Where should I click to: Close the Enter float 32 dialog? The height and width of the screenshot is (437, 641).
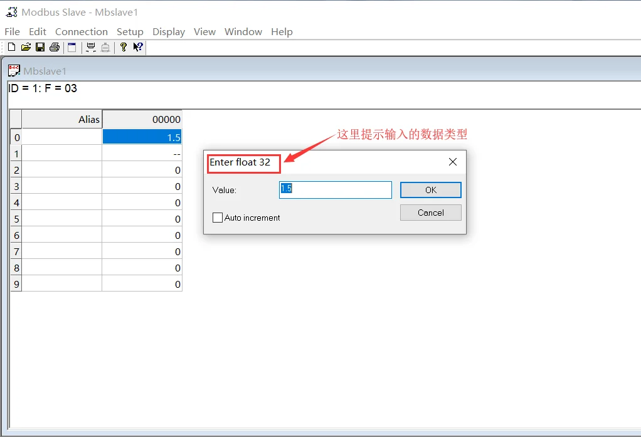tap(453, 162)
